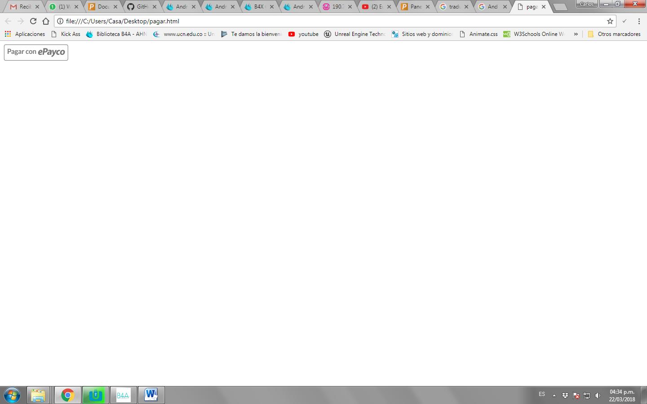
Task: View site information icon in address bar
Action: pyautogui.click(x=60, y=21)
